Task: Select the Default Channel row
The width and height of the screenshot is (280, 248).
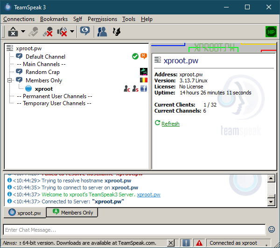Action: click(x=45, y=57)
